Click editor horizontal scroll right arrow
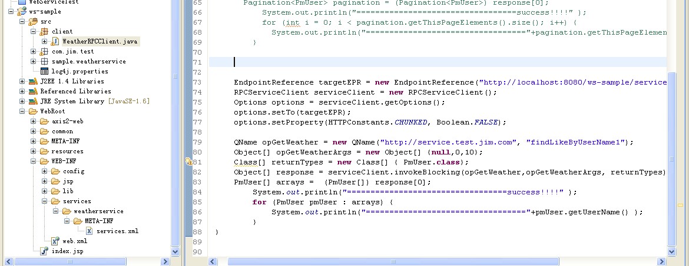Viewport: 689px width, 266px height. tap(662, 262)
